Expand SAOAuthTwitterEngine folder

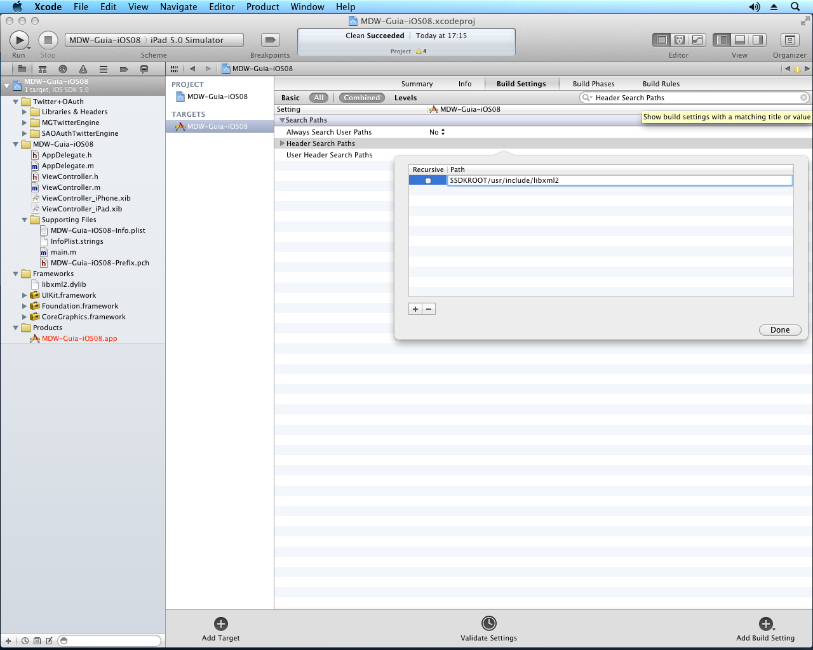coord(25,134)
